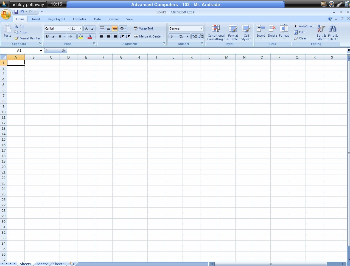Toggle Wrap Text on

coord(144,28)
